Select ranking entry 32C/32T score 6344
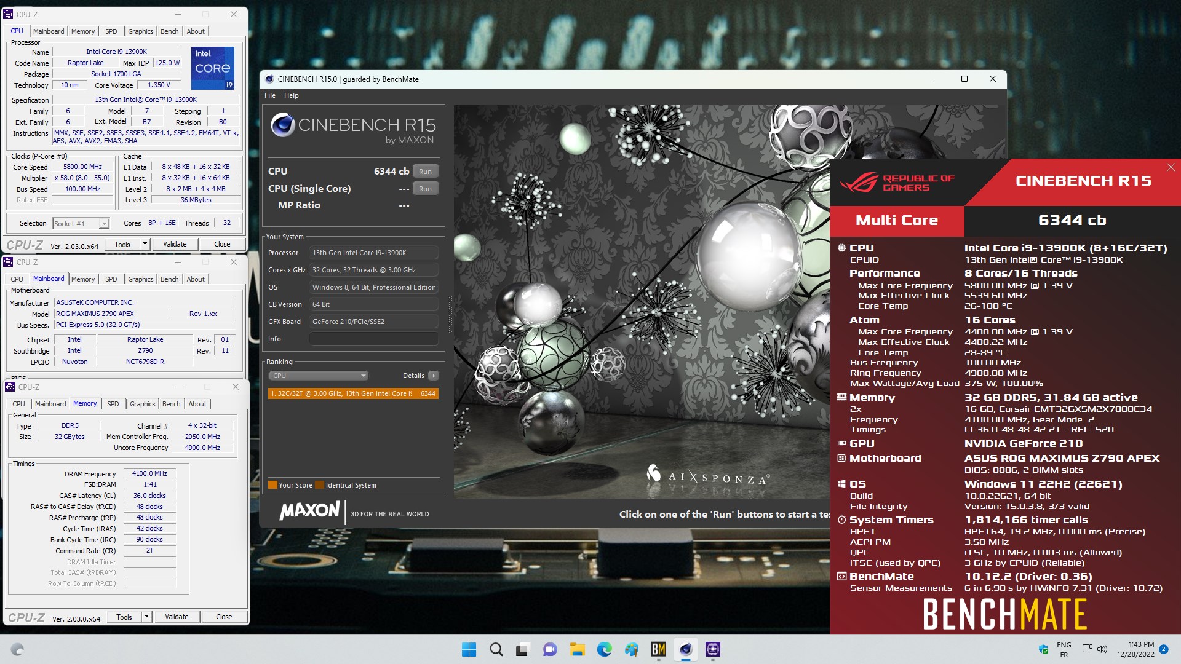This screenshot has height=664, width=1181. click(x=353, y=393)
